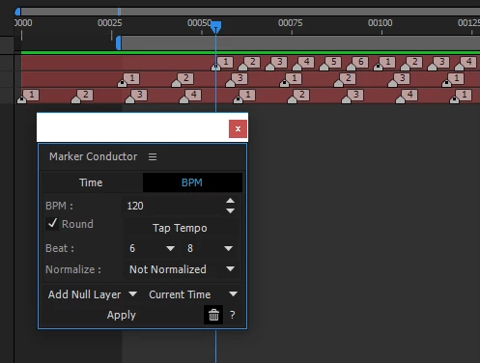Select marker 5 on the top layer
Image resolution: width=480 pixels, height=363 pixels.
[x=329, y=63]
